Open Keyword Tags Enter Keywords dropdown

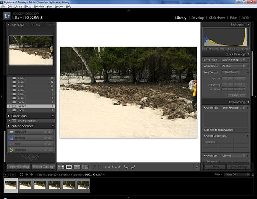point(233,108)
